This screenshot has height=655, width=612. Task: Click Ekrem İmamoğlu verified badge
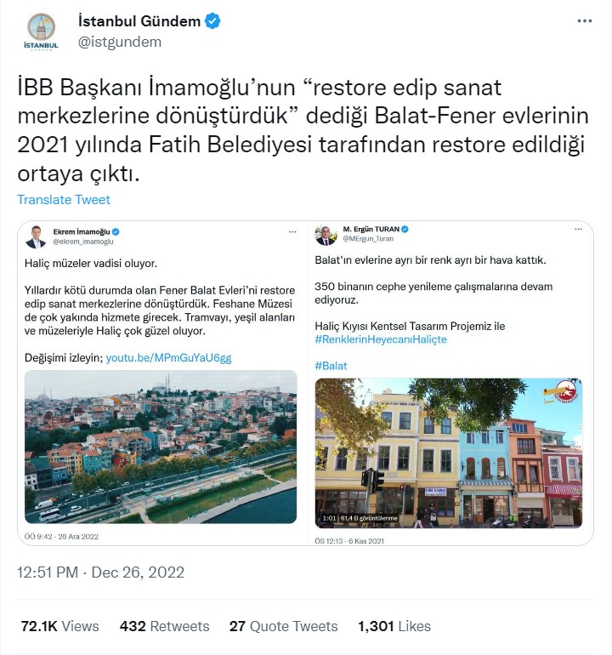pyautogui.click(x=116, y=231)
